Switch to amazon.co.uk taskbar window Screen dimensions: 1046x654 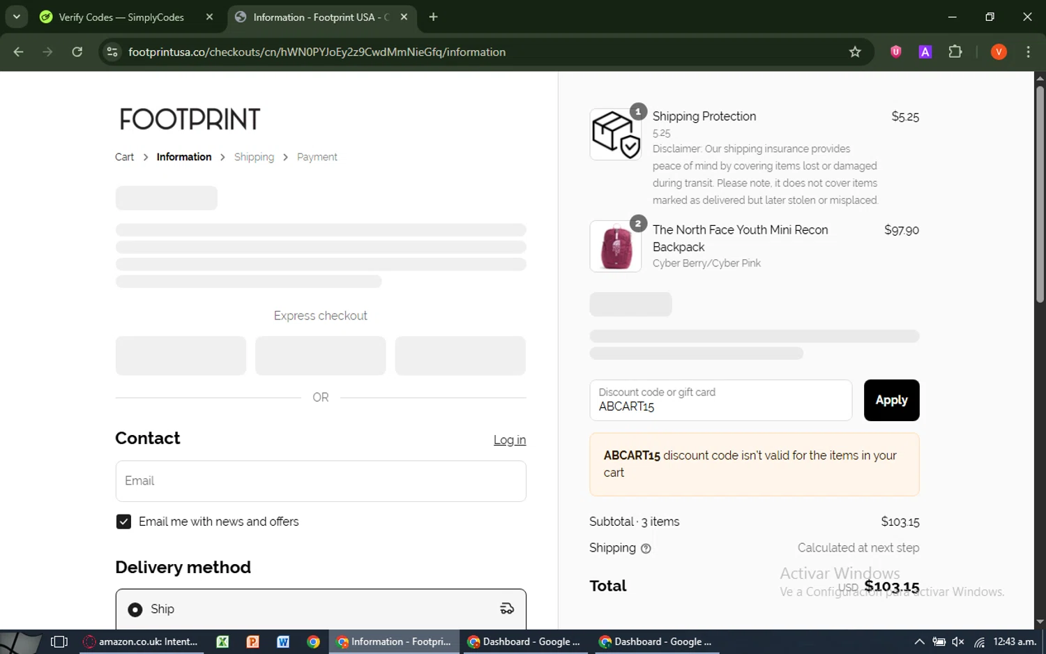click(141, 642)
